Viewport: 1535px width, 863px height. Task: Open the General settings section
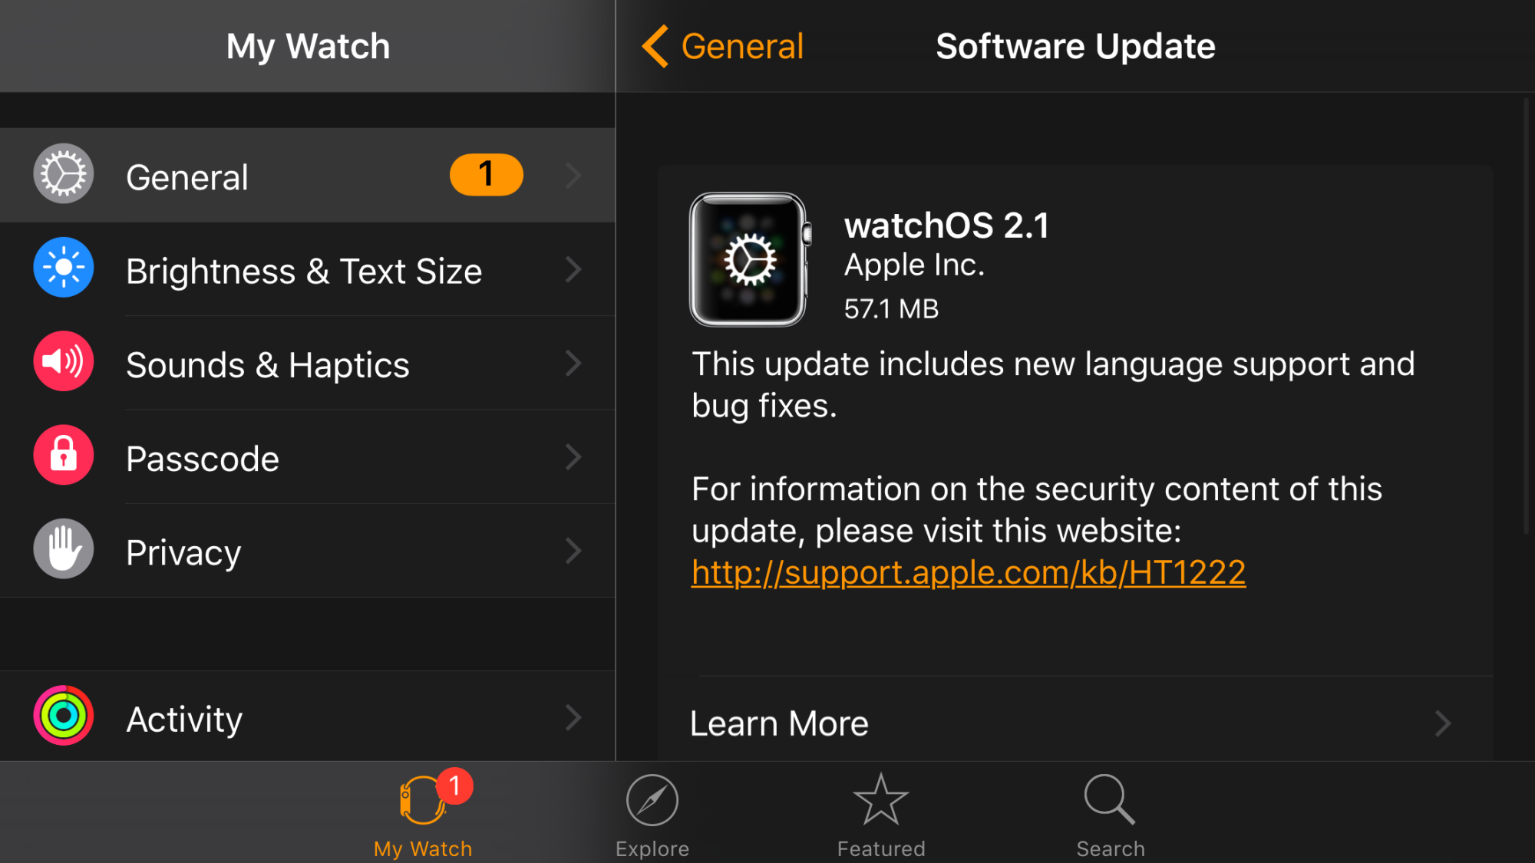[x=307, y=176]
